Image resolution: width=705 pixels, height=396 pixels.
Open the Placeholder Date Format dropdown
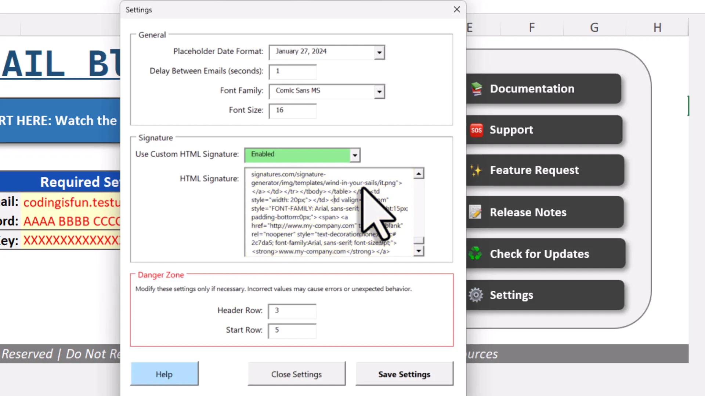coord(379,52)
